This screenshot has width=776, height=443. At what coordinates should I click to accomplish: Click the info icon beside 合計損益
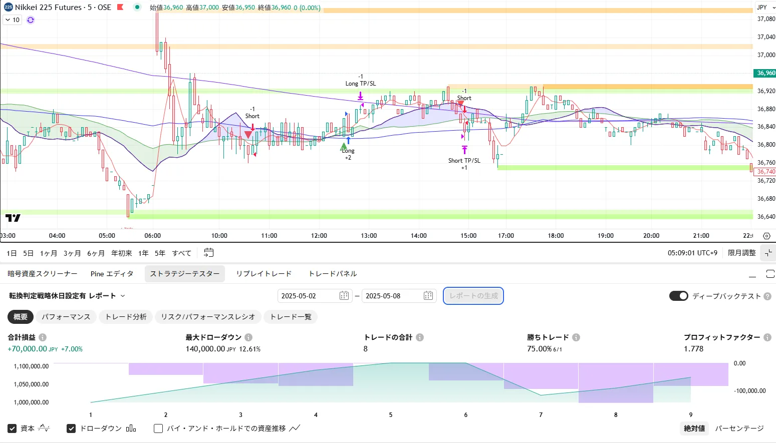[43, 337]
